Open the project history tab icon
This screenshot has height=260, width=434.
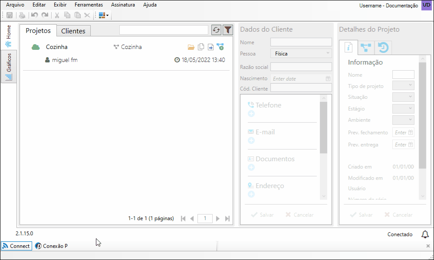(383, 48)
